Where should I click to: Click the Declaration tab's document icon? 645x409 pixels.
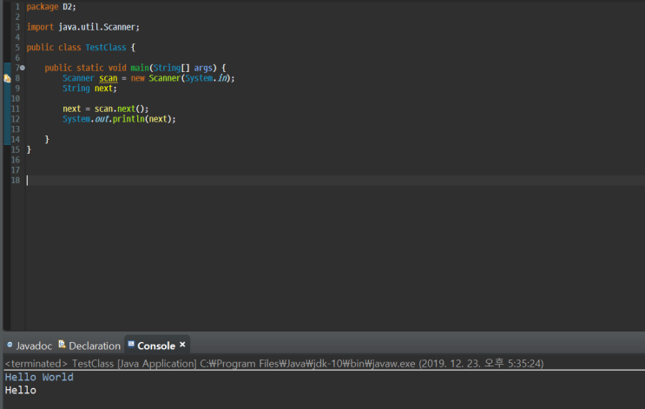click(x=62, y=345)
